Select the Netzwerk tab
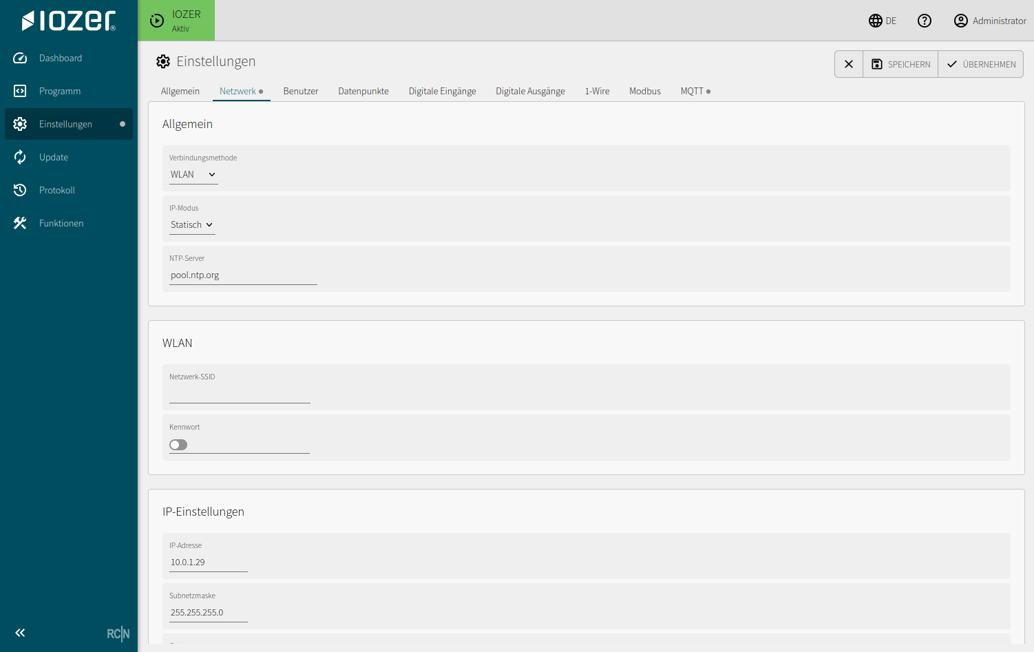The image size is (1034, 652). pos(242,91)
